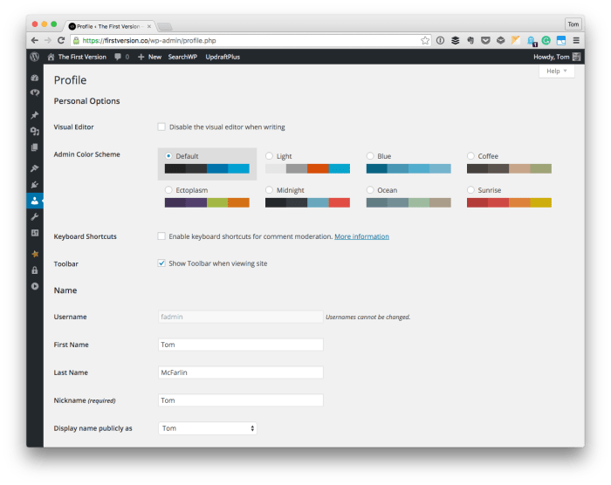
Task: Expand the Help dropdown tab
Action: click(x=557, y=71)
